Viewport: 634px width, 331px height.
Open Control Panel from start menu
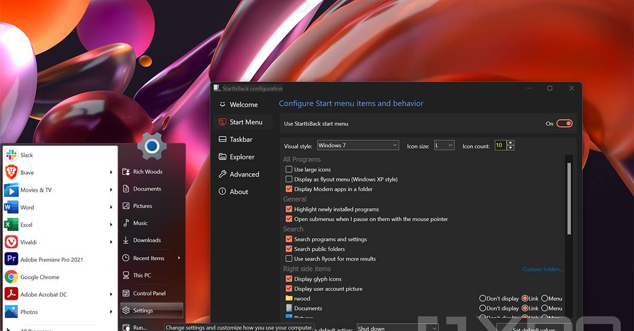149,293
